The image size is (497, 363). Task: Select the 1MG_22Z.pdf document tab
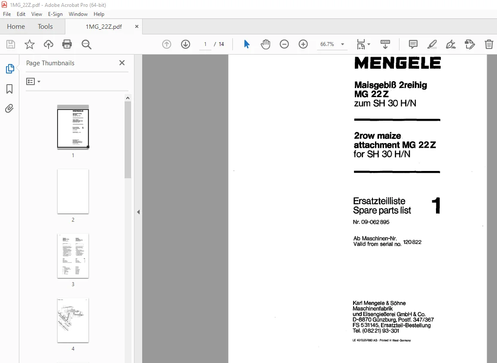104,27
